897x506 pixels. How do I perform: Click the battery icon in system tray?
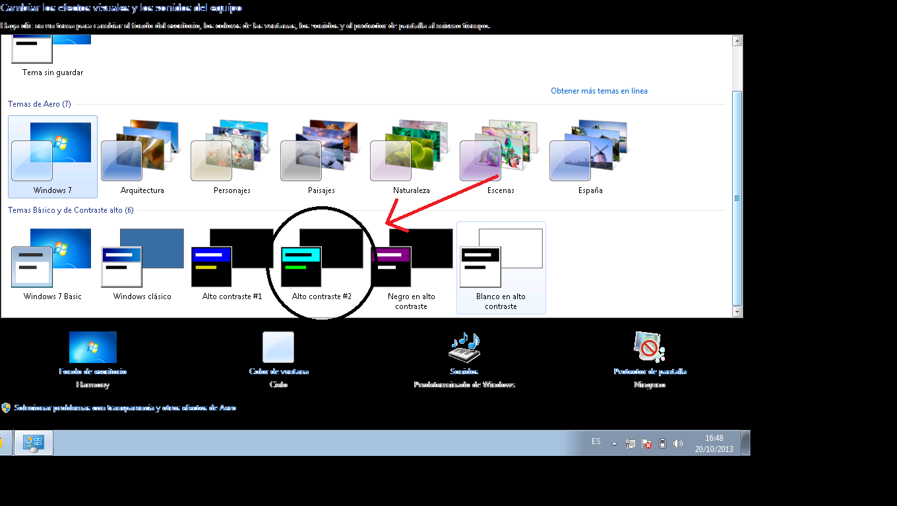click(x=663, y=443)
